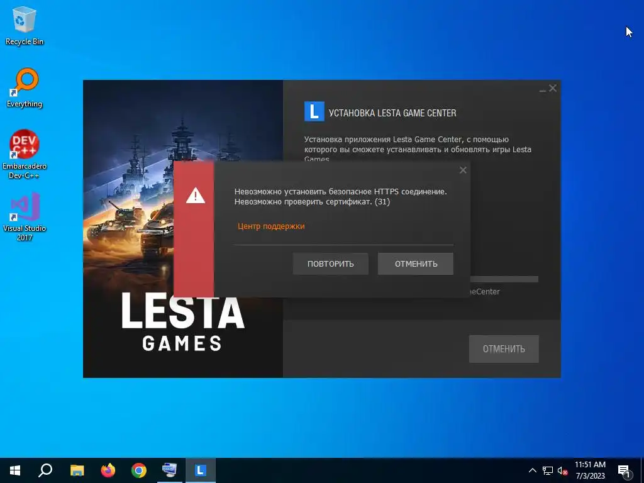Show hidden system tray icons
The image size is (644, 483).
coord(532,470)
